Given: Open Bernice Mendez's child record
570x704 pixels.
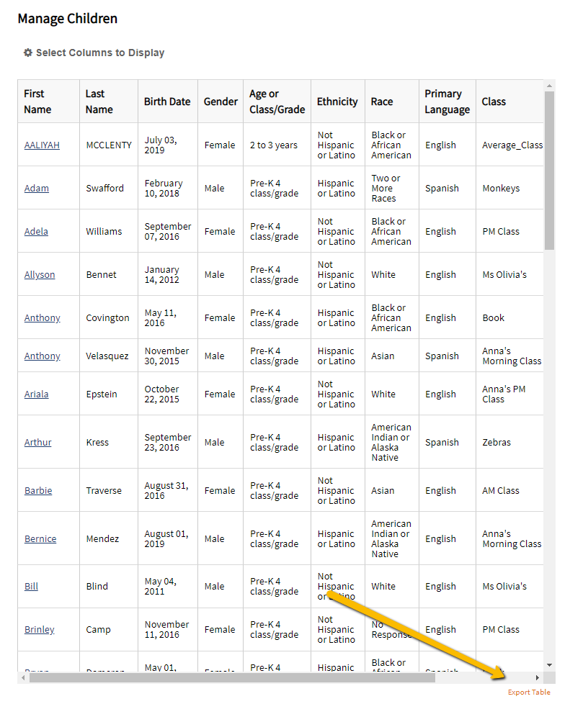Looking at the screenshot, I should pyautogui.click(x=40, y=538).
